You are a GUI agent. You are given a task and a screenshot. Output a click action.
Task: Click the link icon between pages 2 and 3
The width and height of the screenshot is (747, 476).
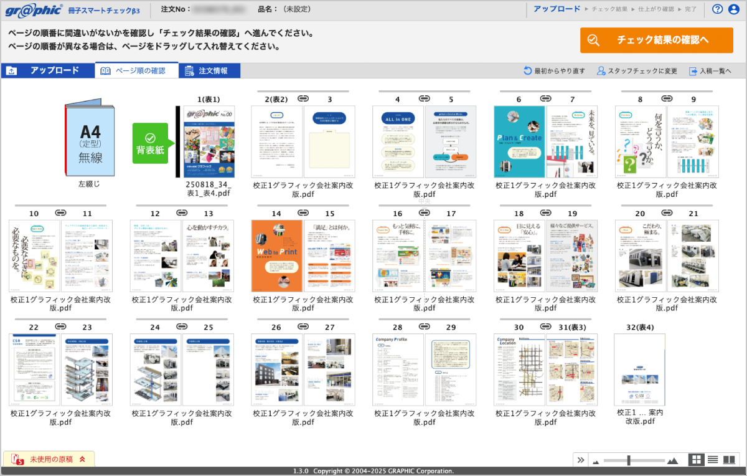[303, 98]
